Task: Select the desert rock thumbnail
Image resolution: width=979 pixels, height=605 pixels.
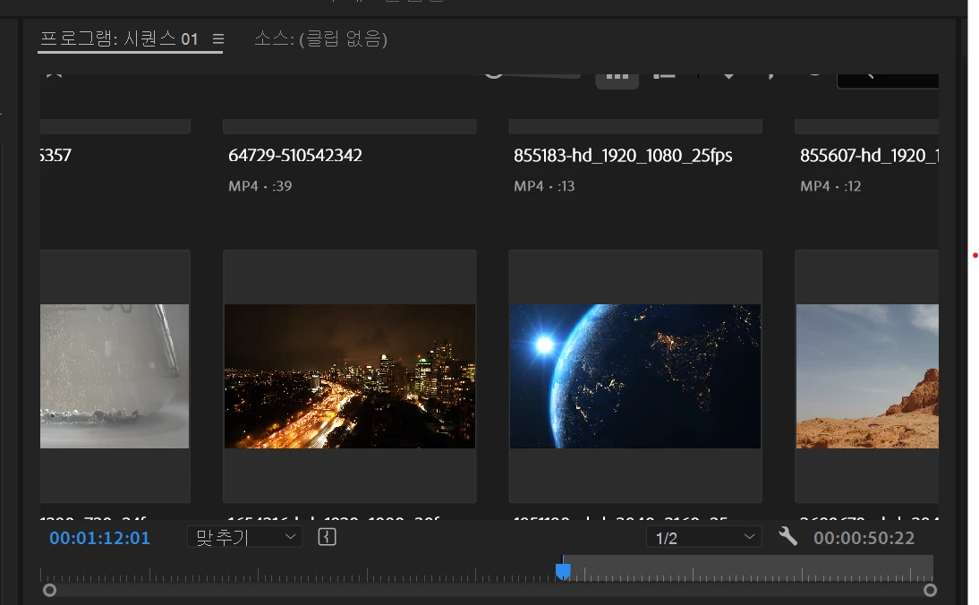Action: (x=867, y=376)
